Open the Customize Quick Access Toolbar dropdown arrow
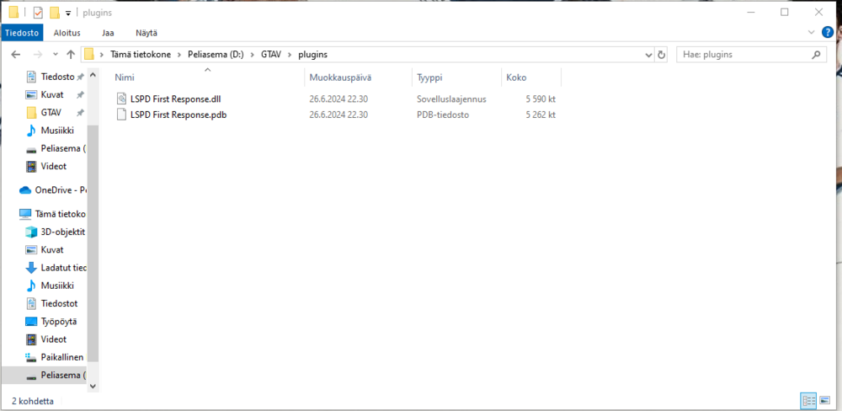 (x=68, y=13)
